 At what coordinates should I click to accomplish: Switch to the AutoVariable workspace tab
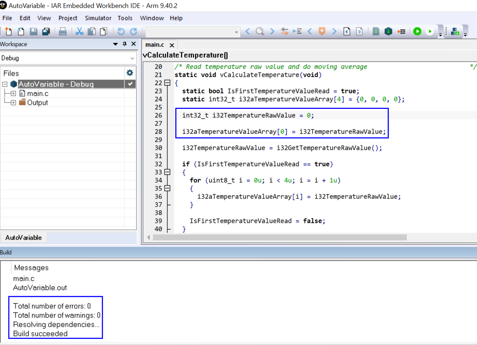click(24, 237)
